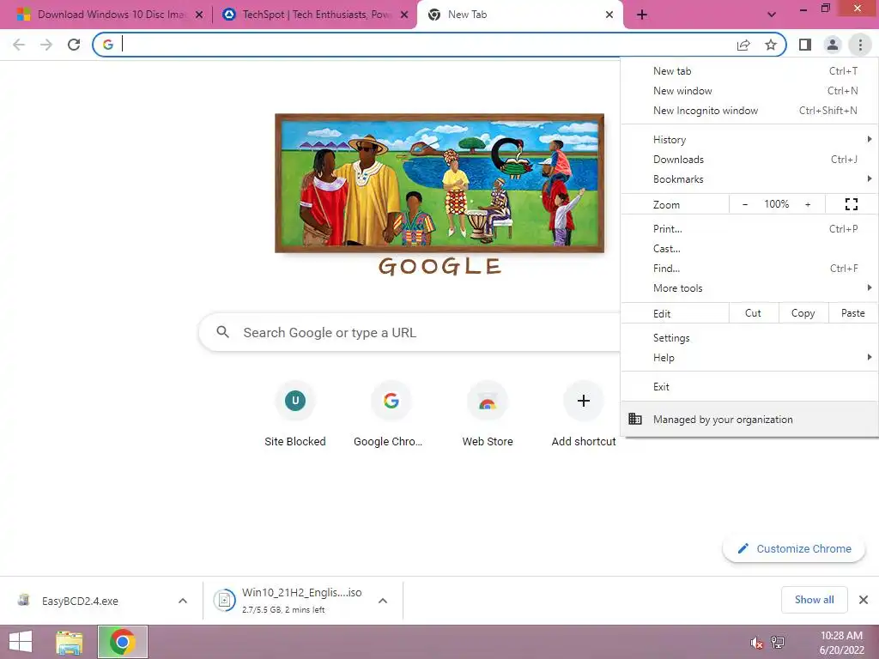Expand options for the Win10 iso download
The height and width of the screenshot is (659, 879).
[383, 601]
